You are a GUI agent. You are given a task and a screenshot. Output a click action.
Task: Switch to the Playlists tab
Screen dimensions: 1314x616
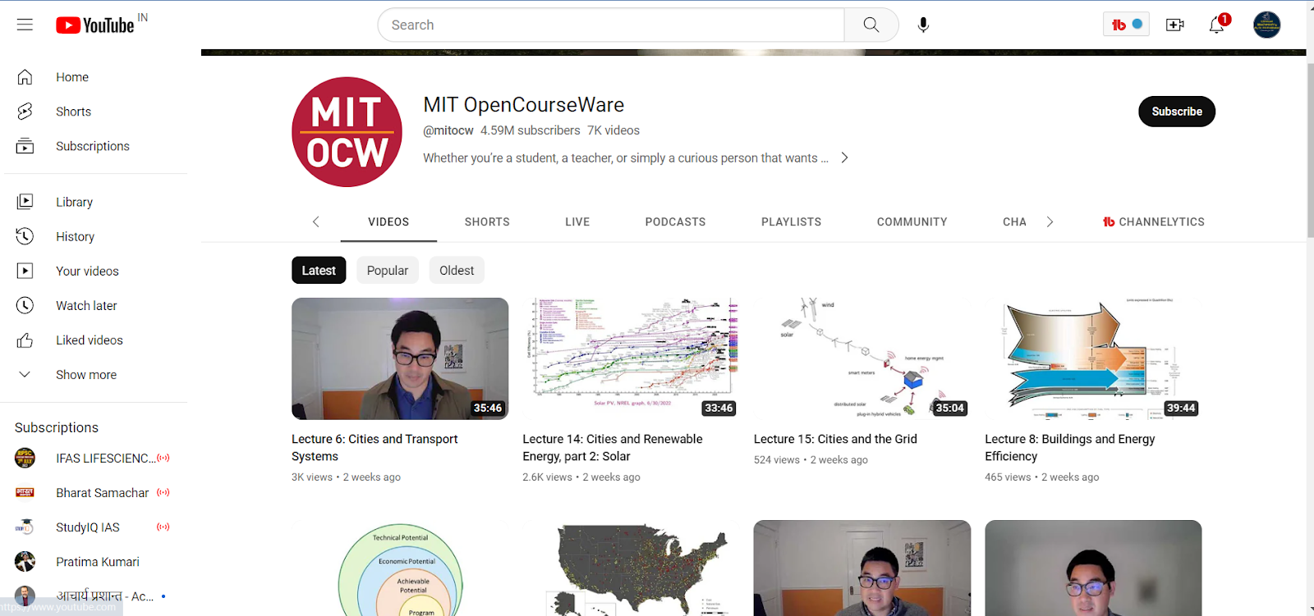791,222
